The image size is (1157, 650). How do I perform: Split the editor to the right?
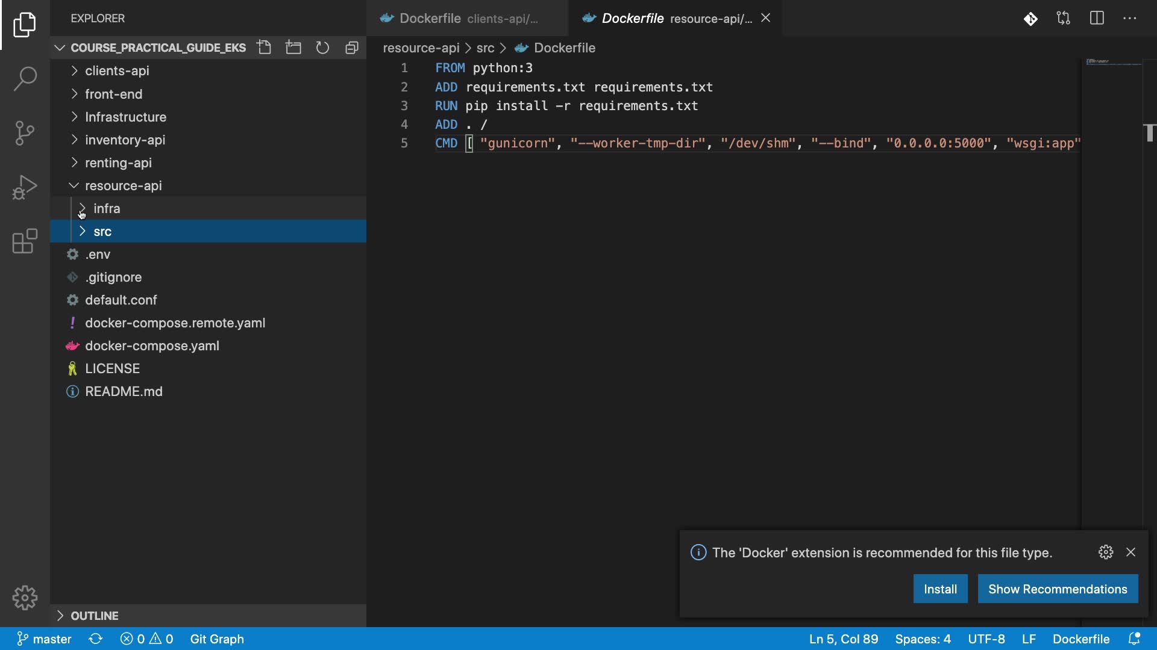(1097, 18)
